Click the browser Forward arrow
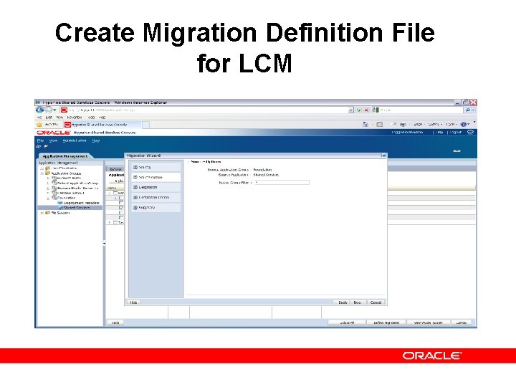 [49, 110]
